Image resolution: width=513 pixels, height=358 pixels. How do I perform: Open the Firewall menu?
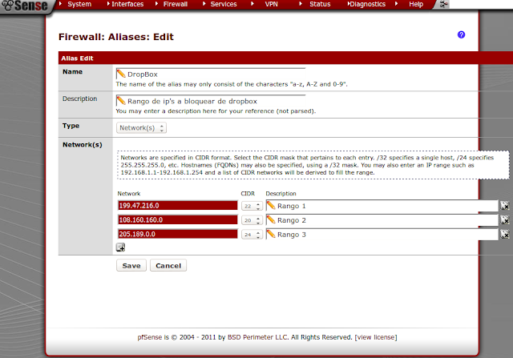(175, 4)
